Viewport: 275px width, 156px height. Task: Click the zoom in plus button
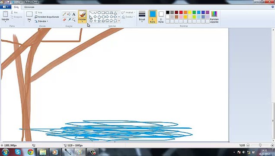coord(272,145)
